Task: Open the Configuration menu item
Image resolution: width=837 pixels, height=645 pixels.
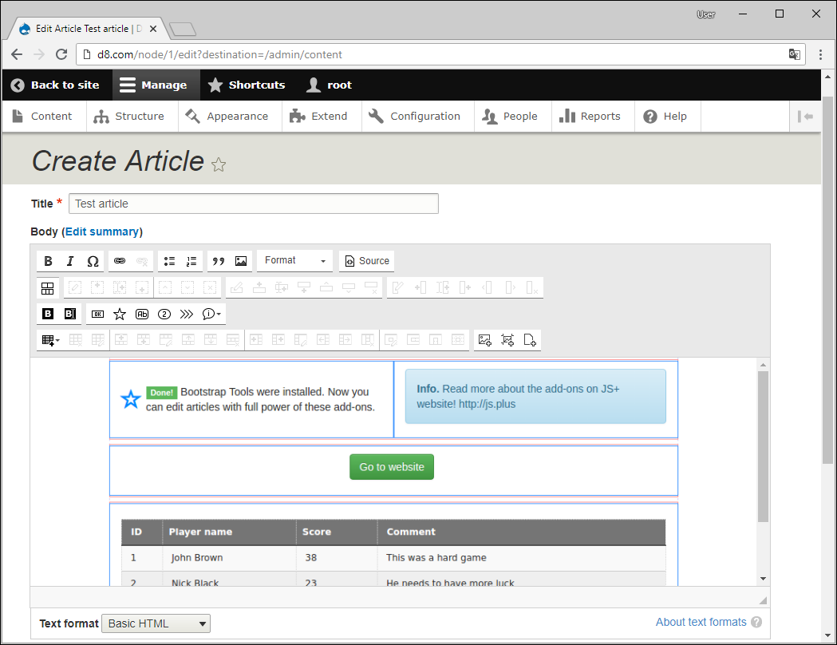Action: pyautogui.click(x=415, y=117)
